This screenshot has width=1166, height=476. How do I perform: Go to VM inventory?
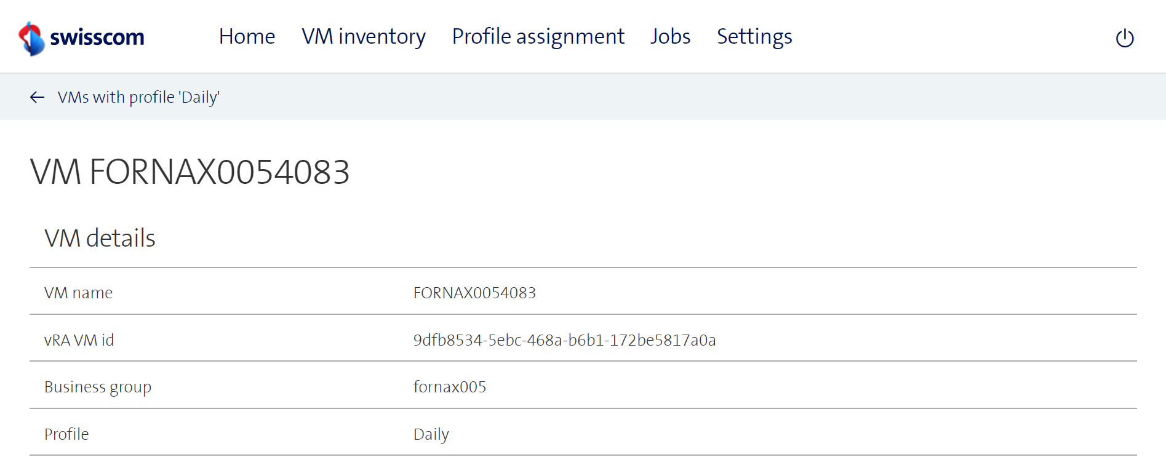(x=363, y=37)
